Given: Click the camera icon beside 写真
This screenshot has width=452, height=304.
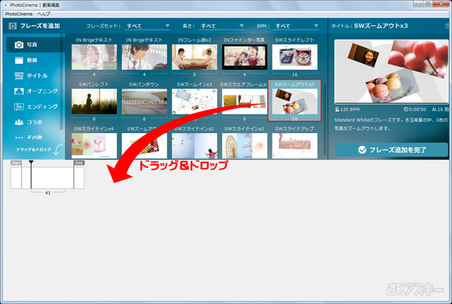Looking at the screenshot, I should [19, 44].
